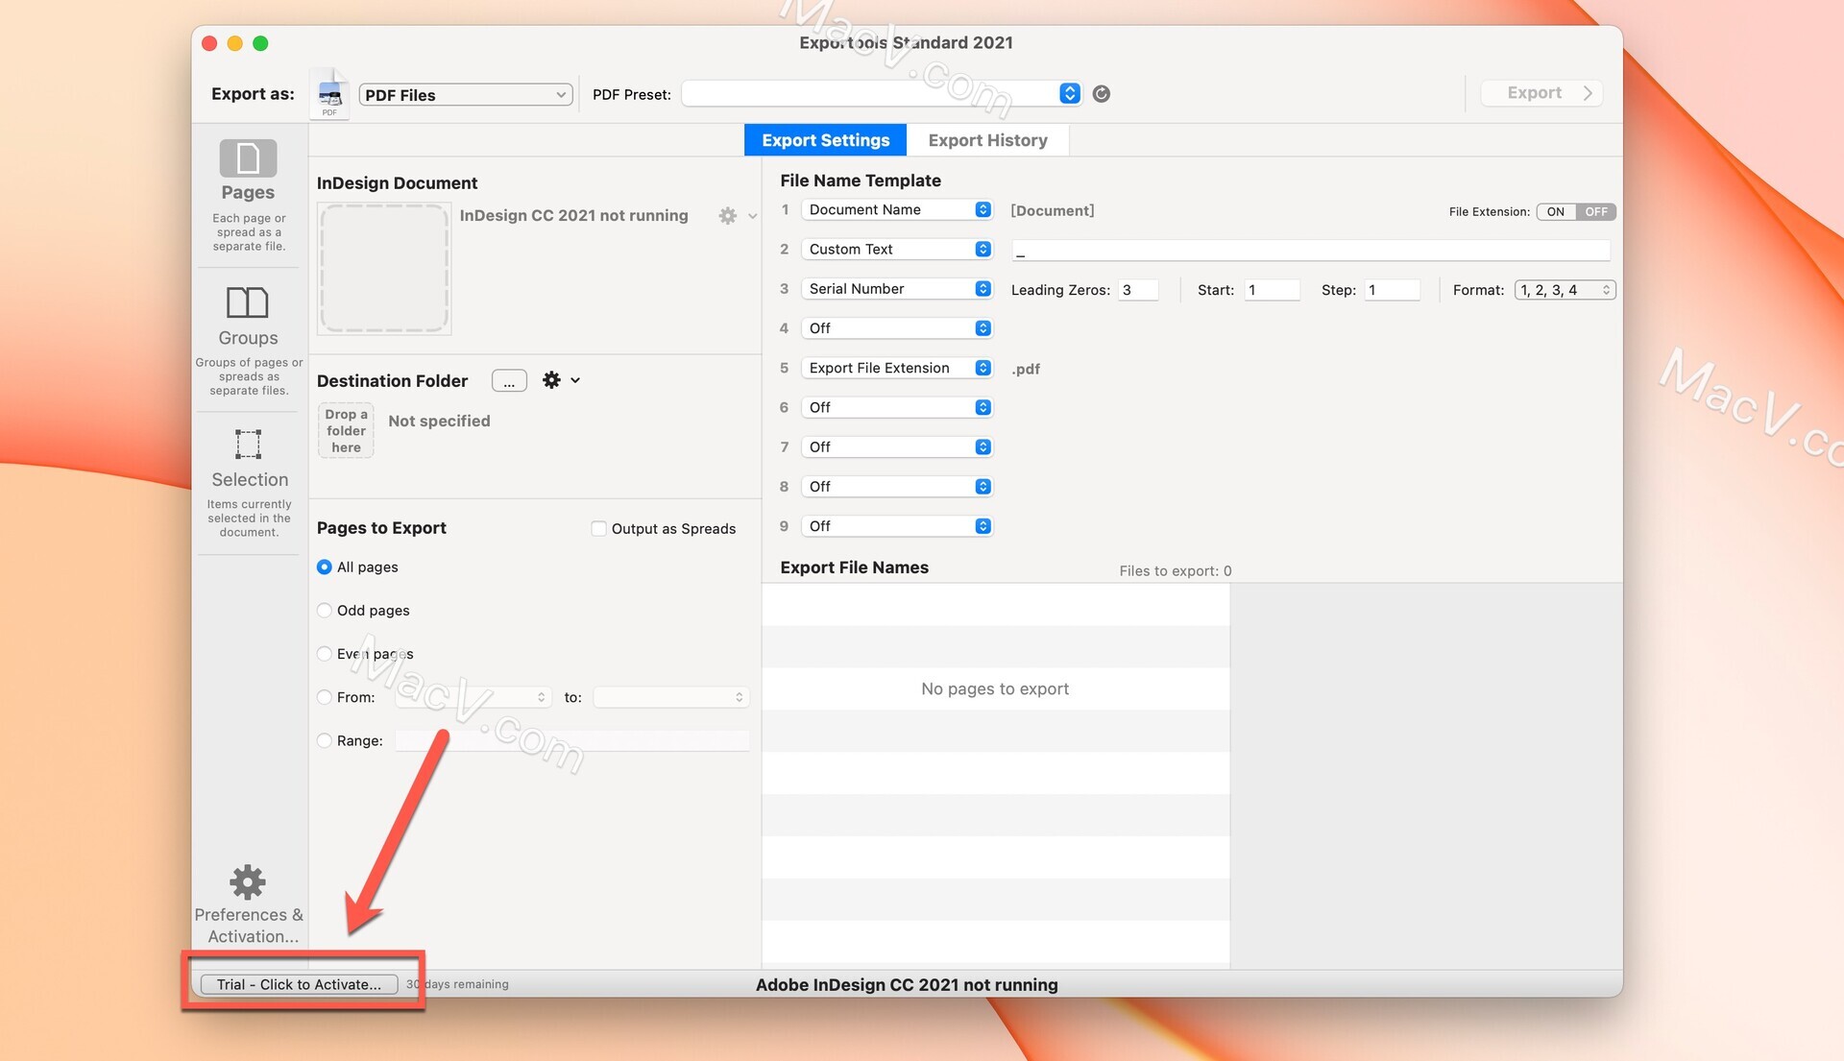
Task: Click the Custom Text input field
Action: pos(1311,250)
